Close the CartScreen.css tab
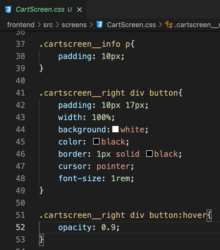The height and width of the screenshot is (250, 220). tap(80, 10)
